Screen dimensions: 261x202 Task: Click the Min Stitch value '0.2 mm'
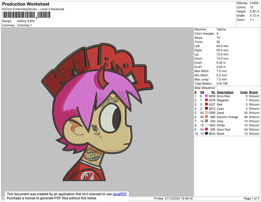click(x=221, y=75)
